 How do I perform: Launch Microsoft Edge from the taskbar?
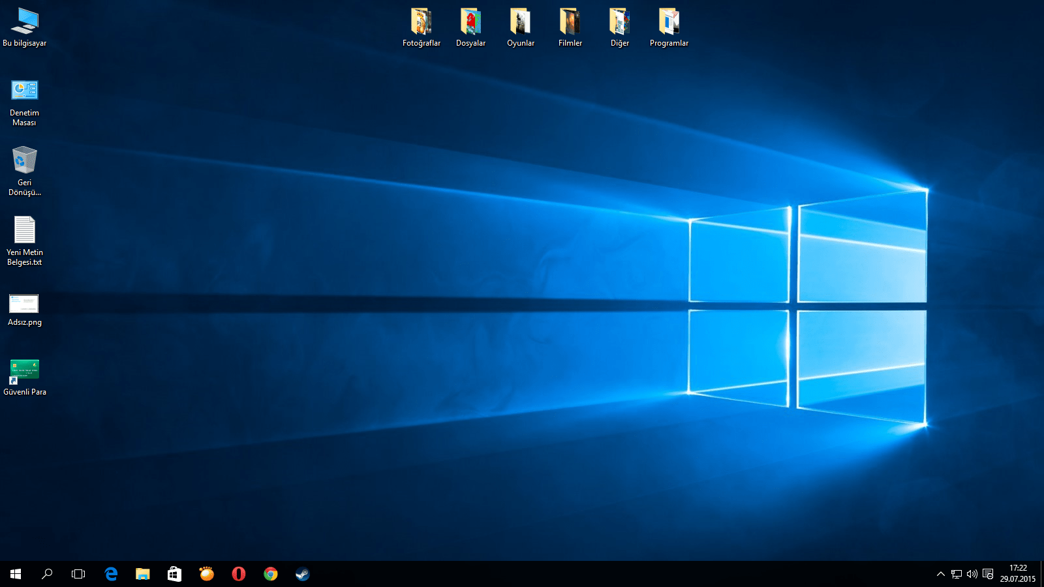[x=111, y=574]
